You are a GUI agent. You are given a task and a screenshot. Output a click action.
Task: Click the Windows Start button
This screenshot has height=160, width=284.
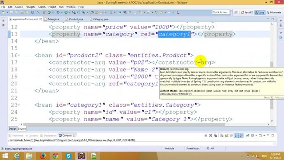(x=5, y=156)
